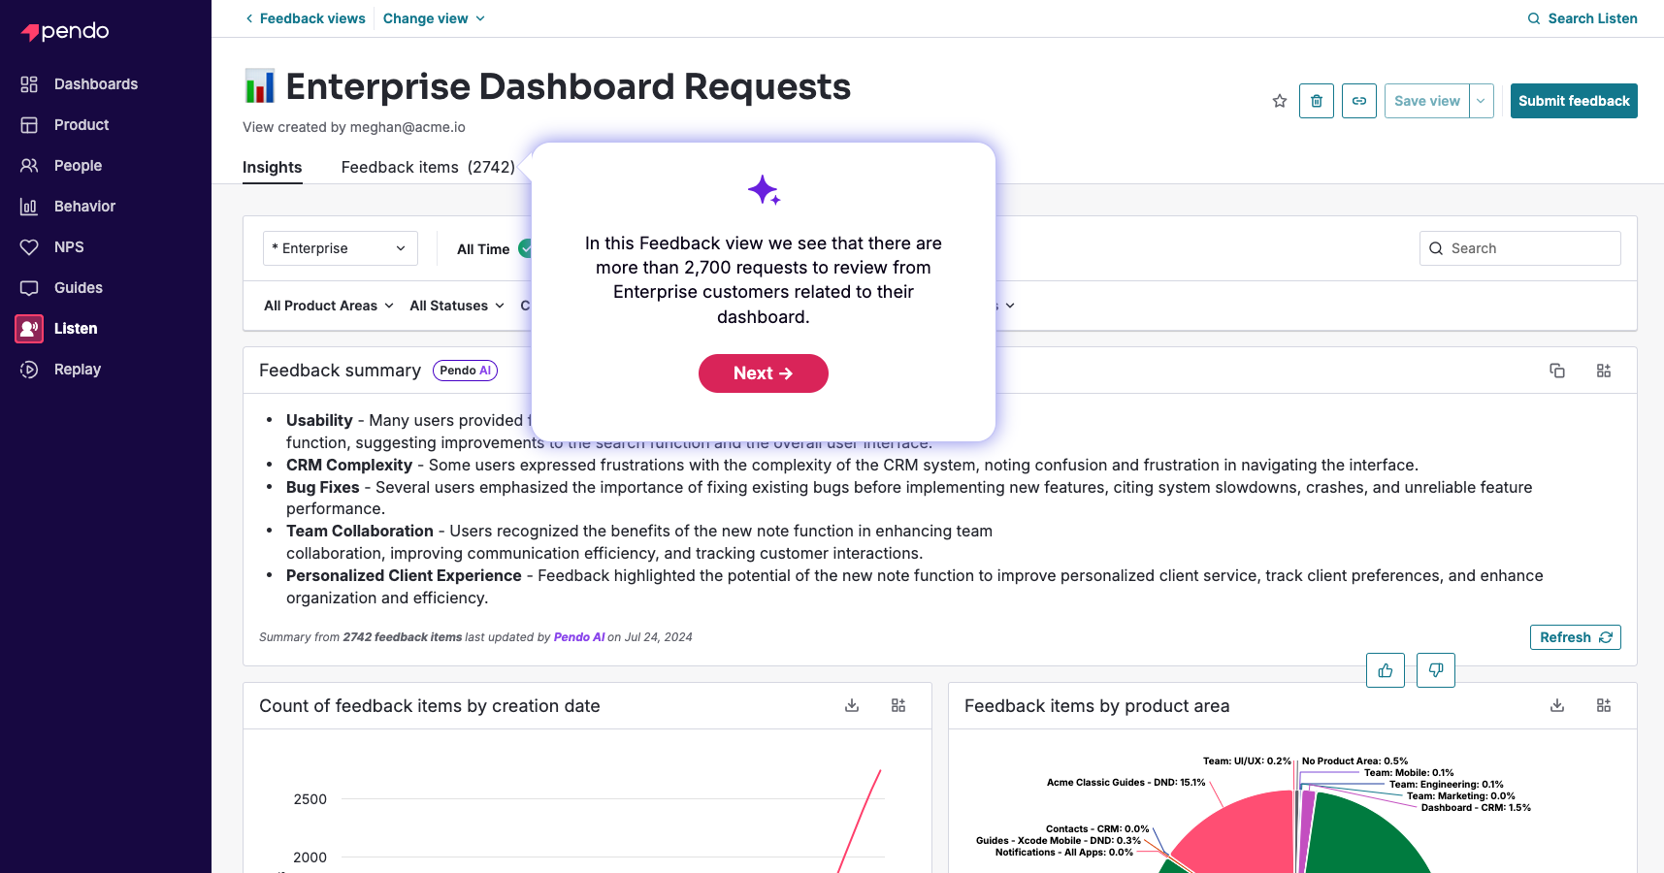Image resolution: width=1664 pixels, height=873 pixels.
Task: Copy the Feedback summary text
Action: [x=1557, y=371]
